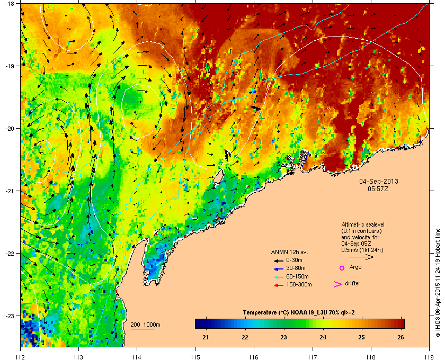The height and width of the screenshot is (360, 445).
Task: Click the magenta Argo circle symbol
Action: [342, 268]
